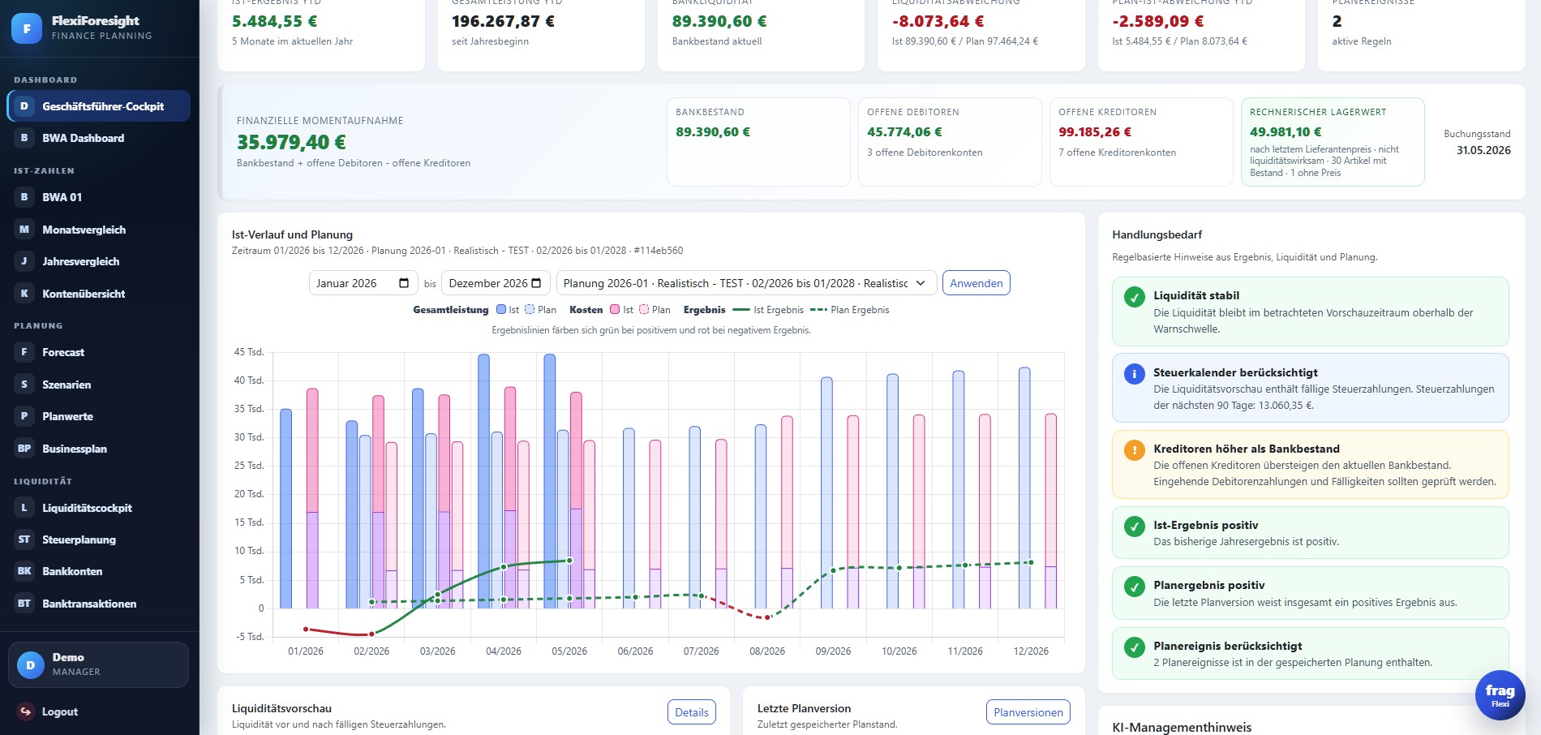The width and height of the screenshot is (1541, 735).
Task: Open Liquiditätsvorschau Details
Action: (x=691, y=712)
